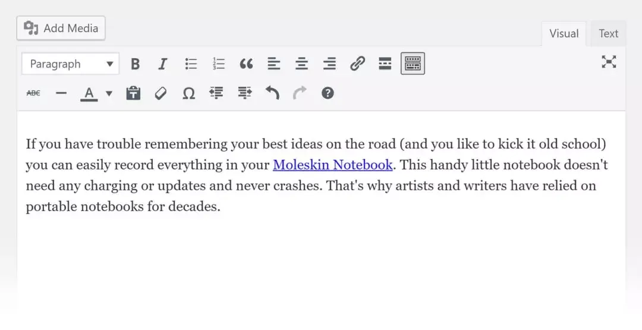Screen dimensions: 642x330
Task: Toggle bold formatting
Action: pyautogui.click(x=136, y=64)
